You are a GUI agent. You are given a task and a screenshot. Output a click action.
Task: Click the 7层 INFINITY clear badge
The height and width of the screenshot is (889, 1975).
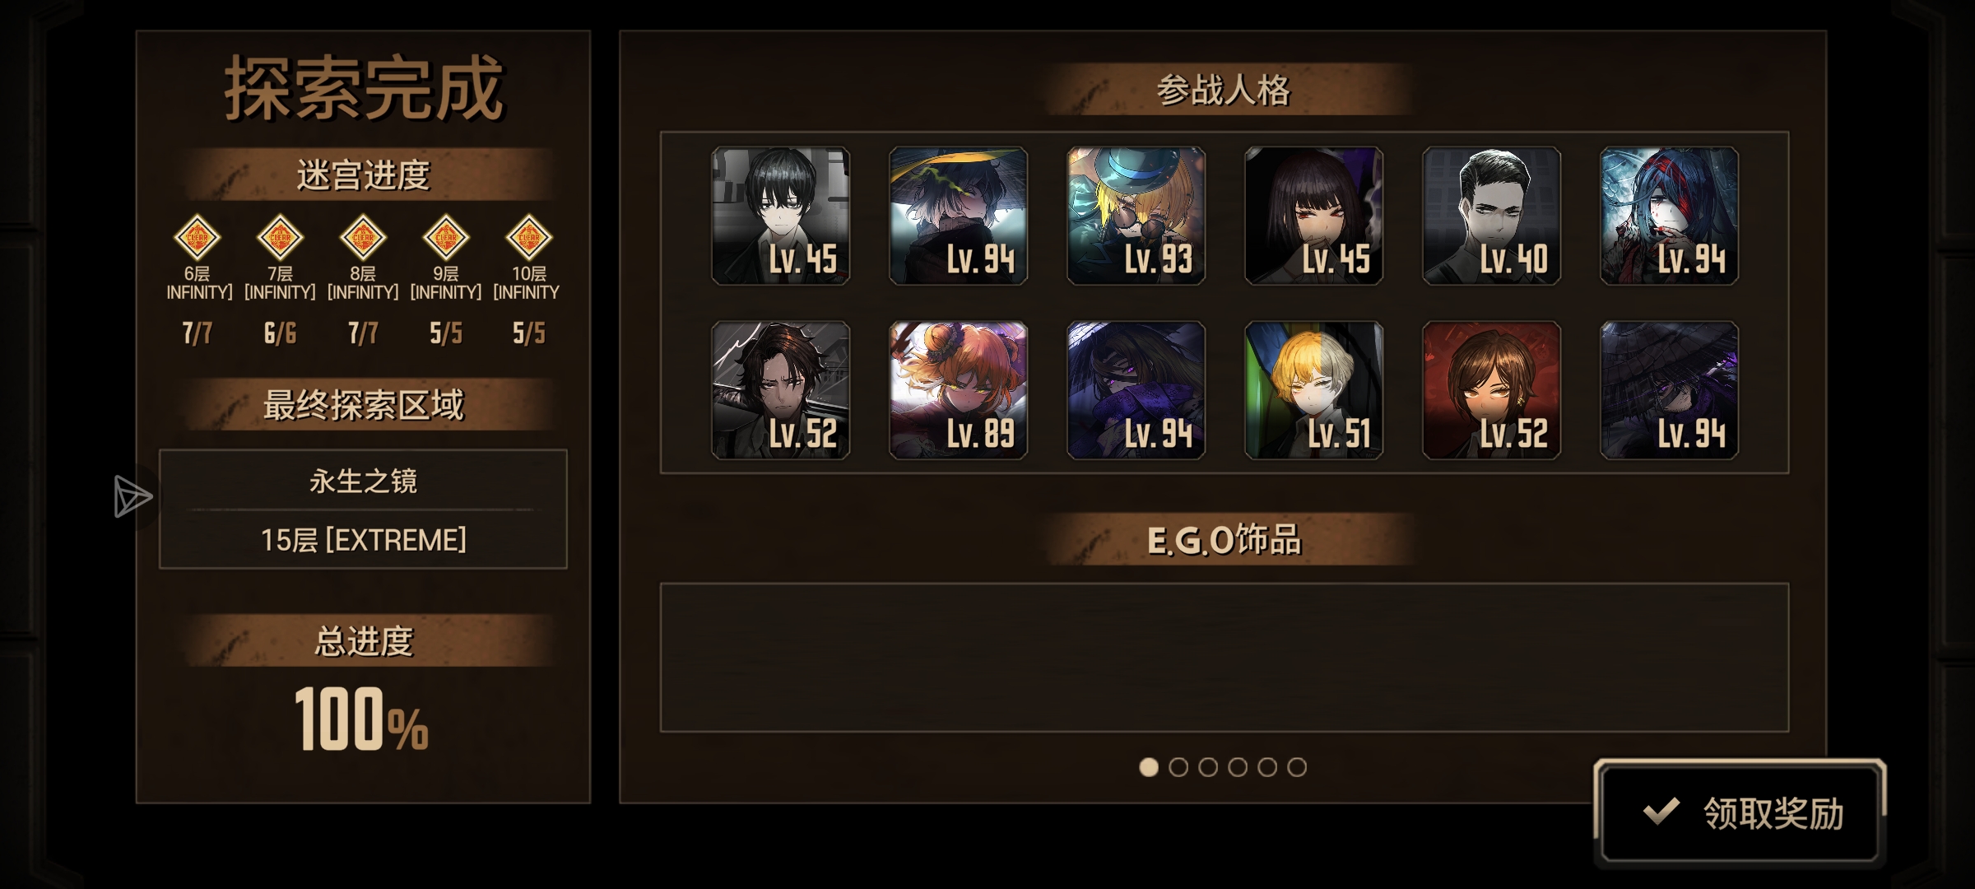[x=280, y=237]
